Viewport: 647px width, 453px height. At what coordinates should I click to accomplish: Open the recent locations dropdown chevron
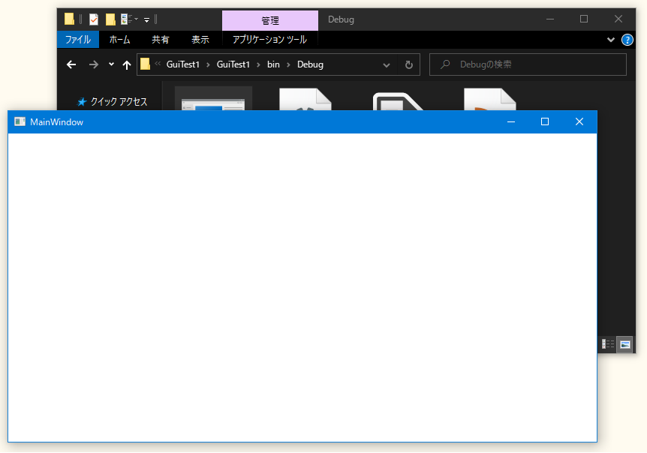tap(110, 64)
